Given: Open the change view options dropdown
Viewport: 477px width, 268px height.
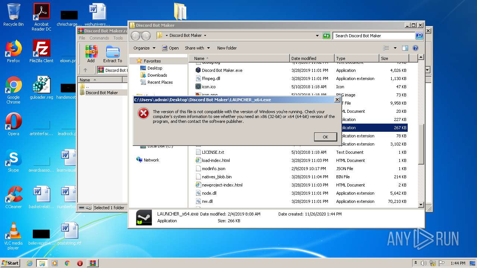Looking at the screenshot, I should (395, 48).
